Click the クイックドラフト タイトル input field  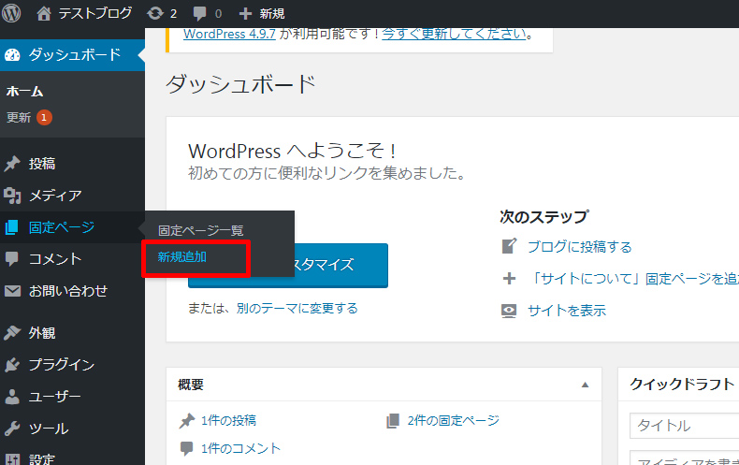coord(683,426)
